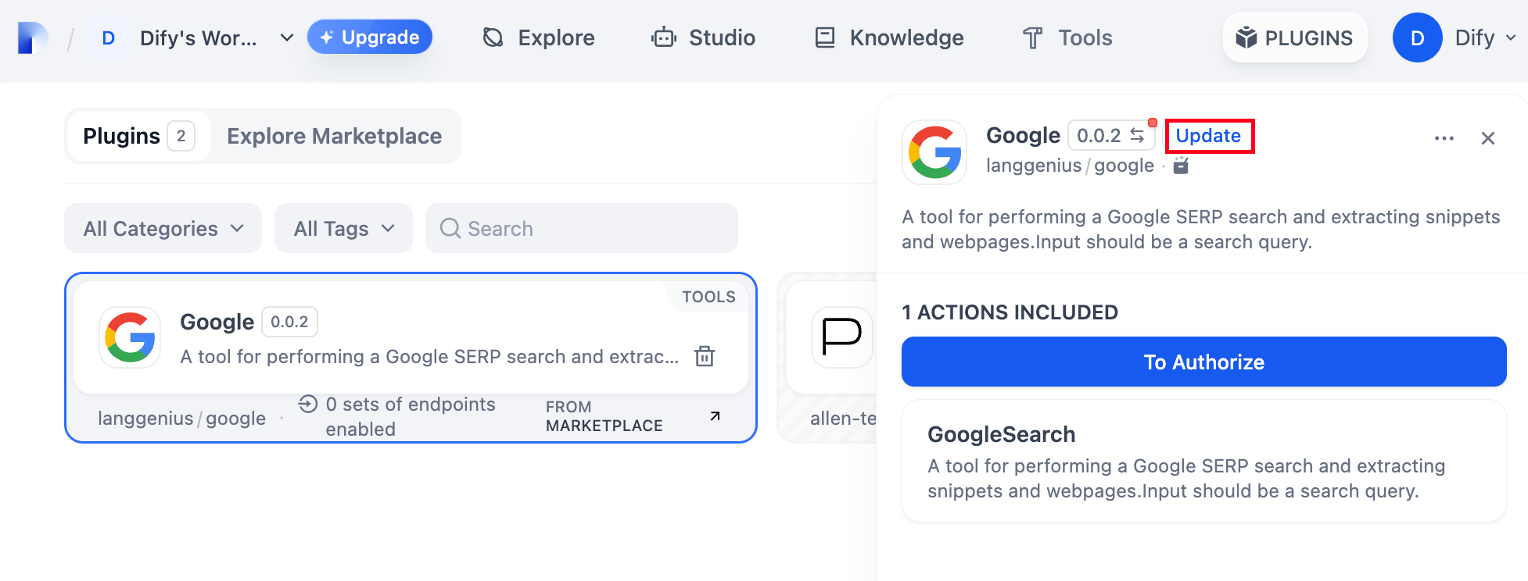Image resolution: width=1528 pixels, height=581 pixels.
Task: Open marketplace link arrow on Google card
Action: point(715,416)
